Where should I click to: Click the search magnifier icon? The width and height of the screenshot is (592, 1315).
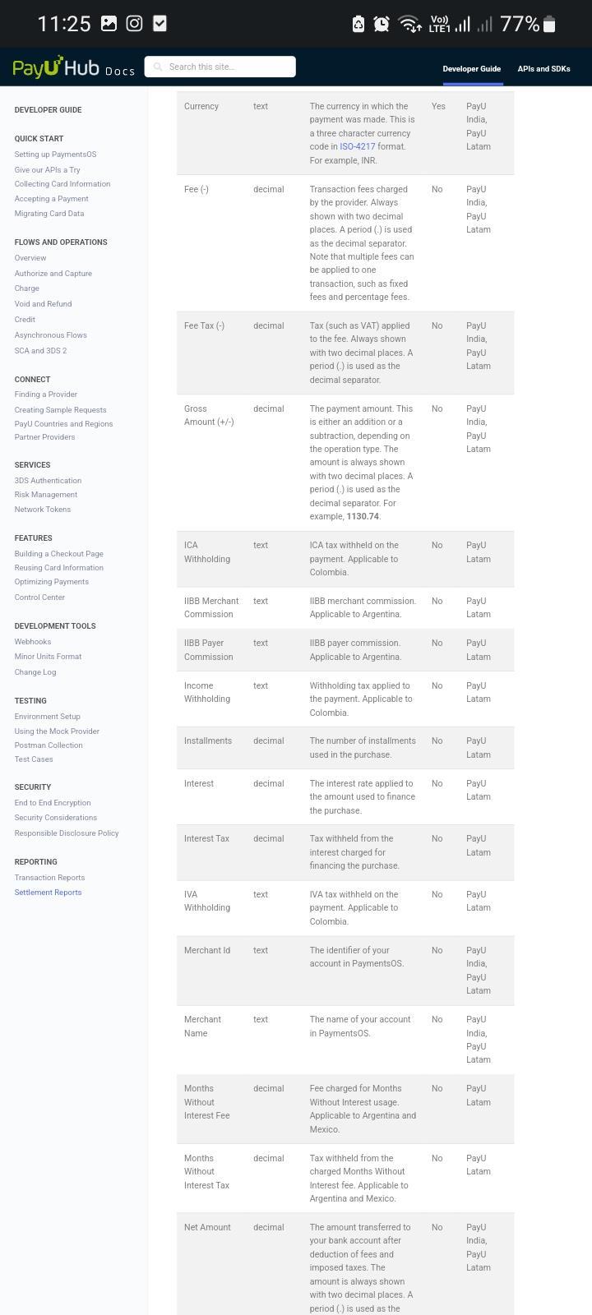tap(158, 67)
